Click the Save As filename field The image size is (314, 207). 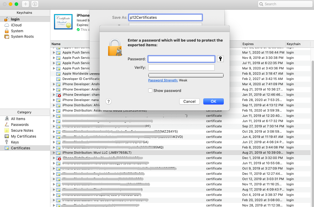click(x=165, y=17)
